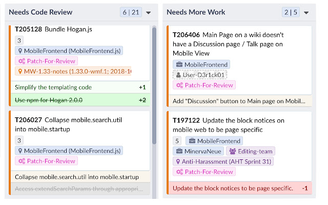328x205 pixels.
Task: Open patch Collapse mobile.search.util into mobile.startup
Action: tap(80, 177)
